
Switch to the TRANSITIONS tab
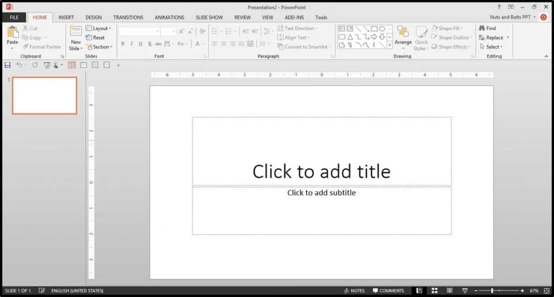pos(128,17)
